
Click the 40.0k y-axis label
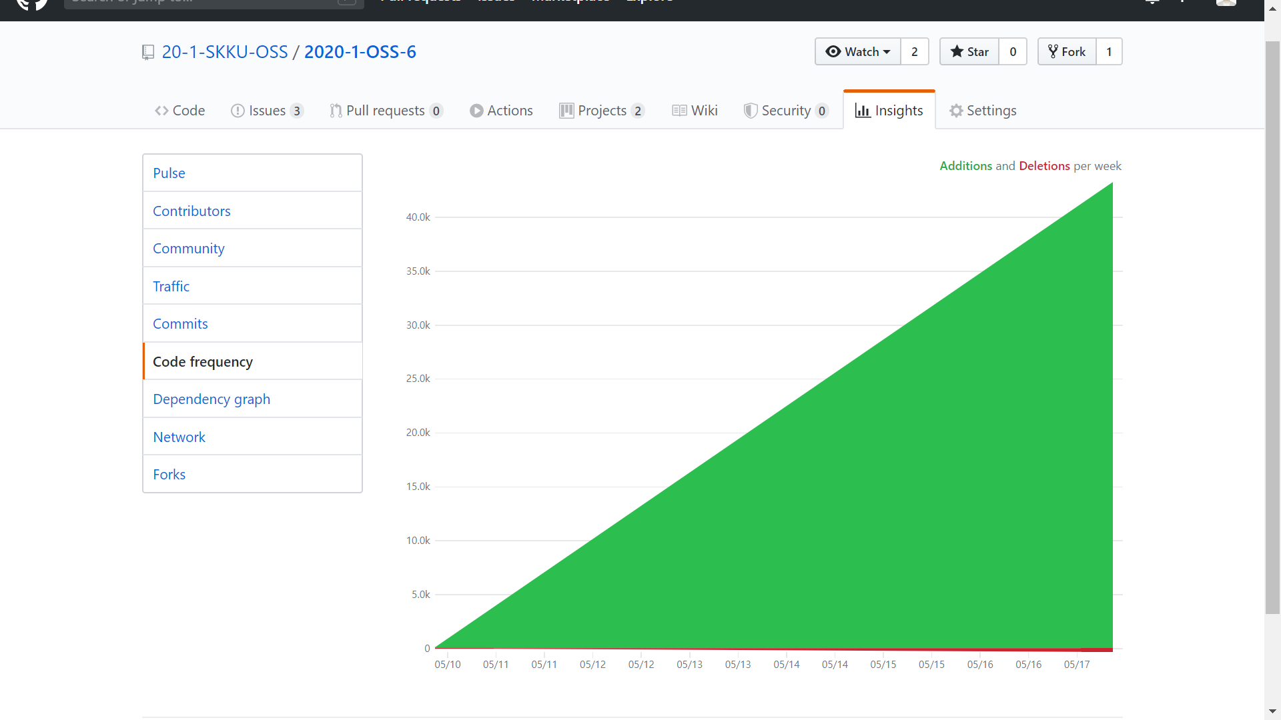coord(418,217)
